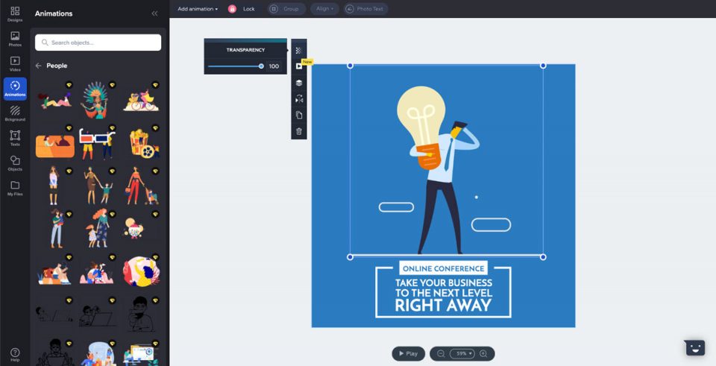716x366 pixels.
Task: Select the carnival dancer with feathers thumbnail
Action: pyautogui.click(x=95, y=101)
